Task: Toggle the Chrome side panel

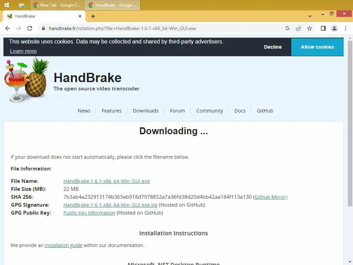Action: [323, 28]
